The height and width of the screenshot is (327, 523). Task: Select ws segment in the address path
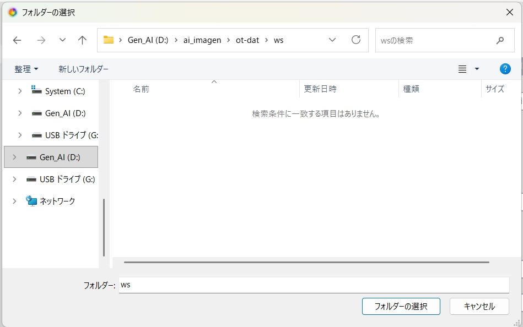[278, 40]
